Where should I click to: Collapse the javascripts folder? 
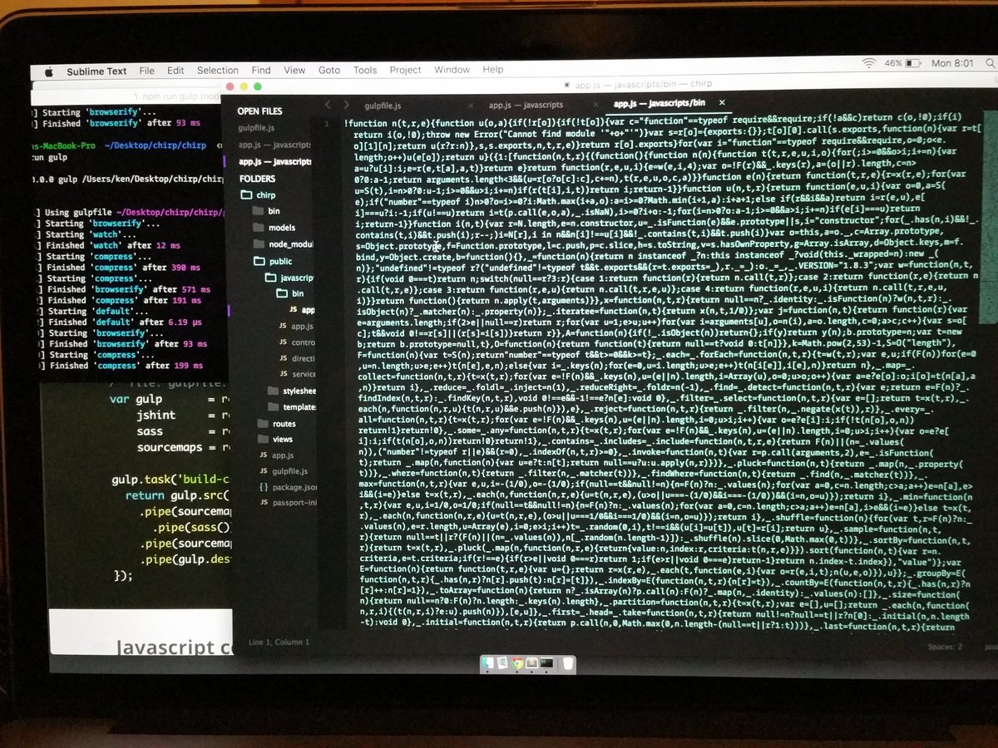pos(289,278)
